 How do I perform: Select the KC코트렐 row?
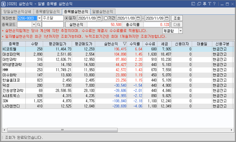[118, 49]
